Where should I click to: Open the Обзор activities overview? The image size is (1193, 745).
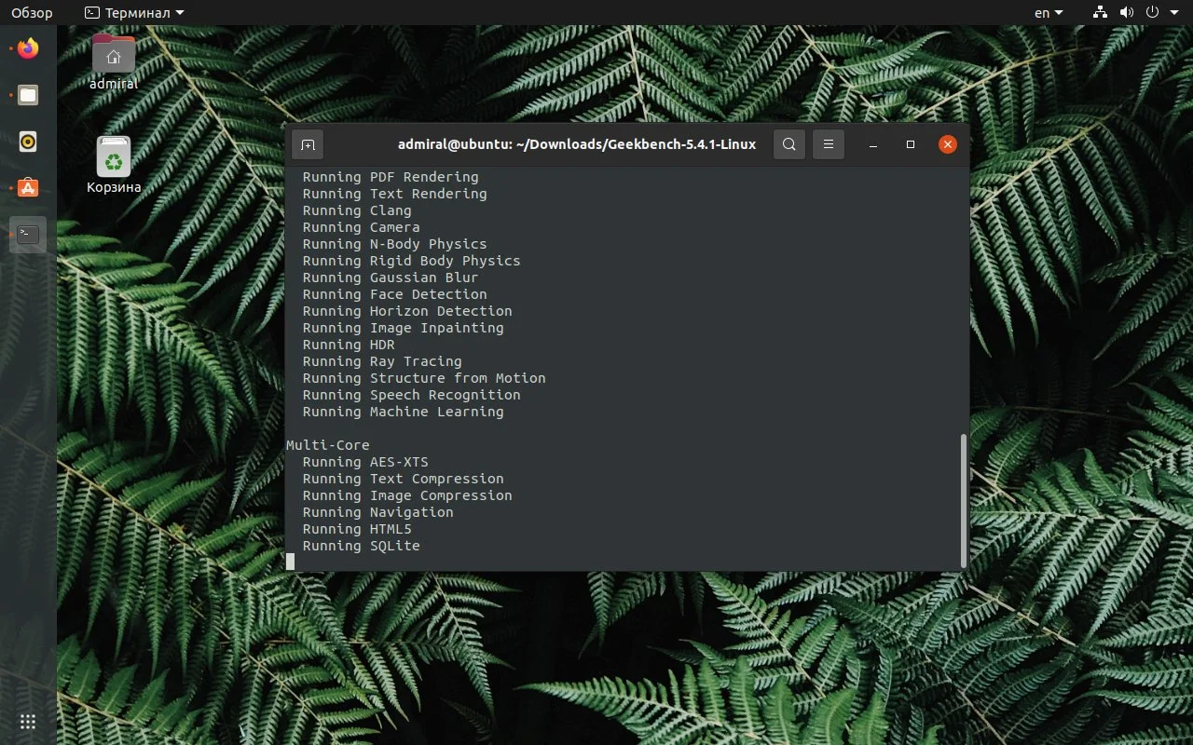tap(32, 13)
